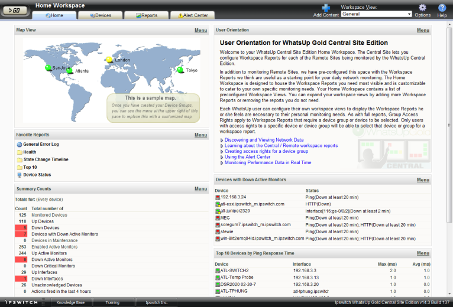Open the Top 10 folder icon
Screen dimensions: 453x307
pyautogui.click(x=20, y=167)
